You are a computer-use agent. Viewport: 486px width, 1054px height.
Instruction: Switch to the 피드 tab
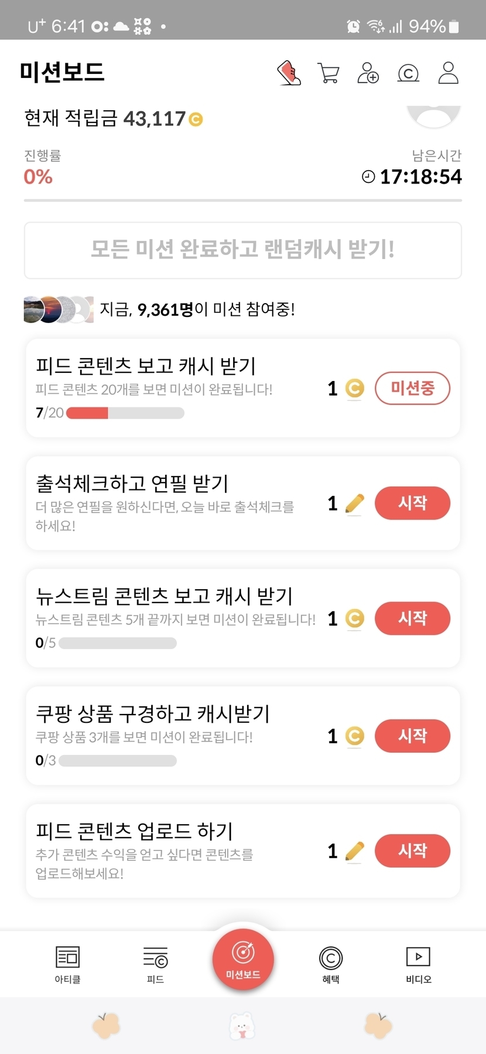(155, 964)
